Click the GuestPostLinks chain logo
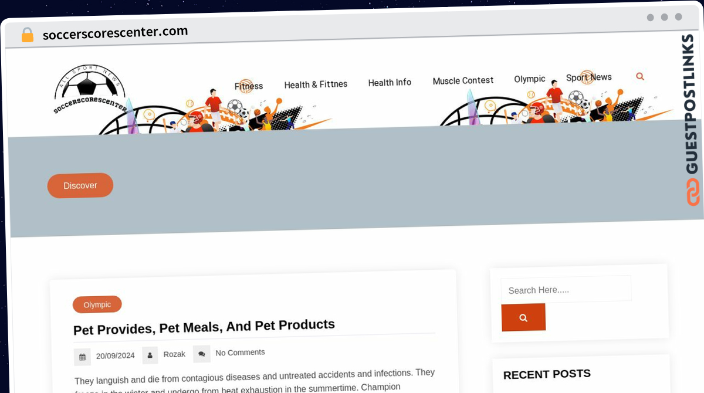704x393 pixels. [x=693, y=192]
